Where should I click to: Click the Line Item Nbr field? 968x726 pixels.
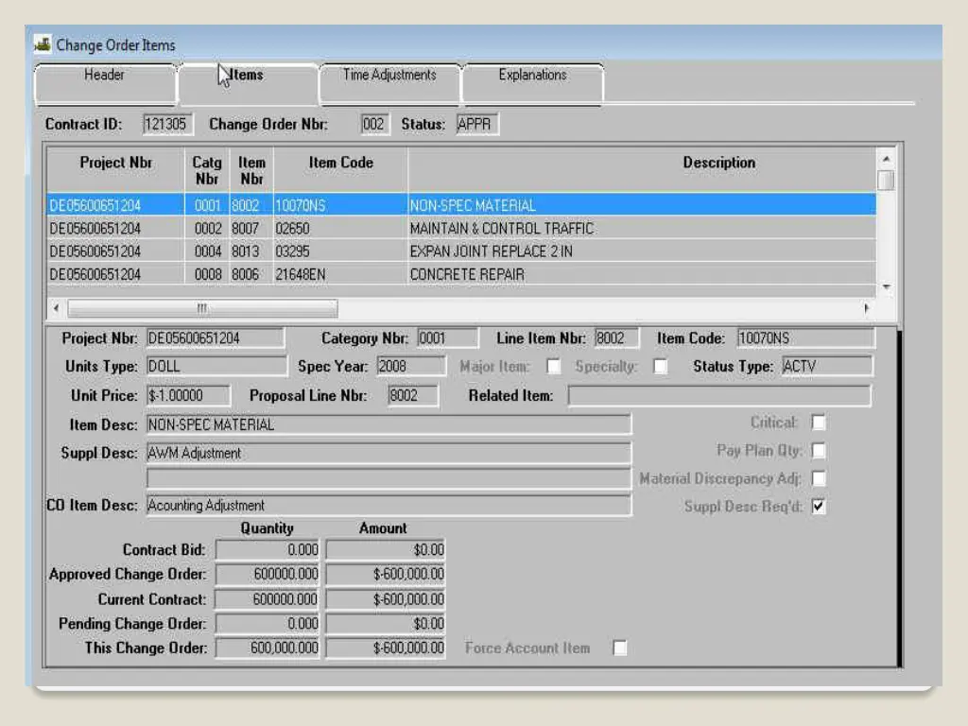[616, 338]
